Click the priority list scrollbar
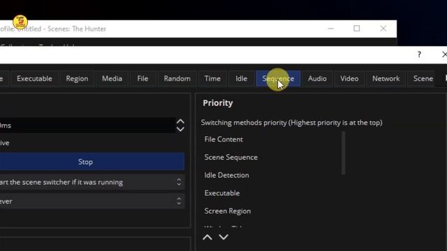Image resolution: width=447 pixels, height=251 pixels. point(344,153)
